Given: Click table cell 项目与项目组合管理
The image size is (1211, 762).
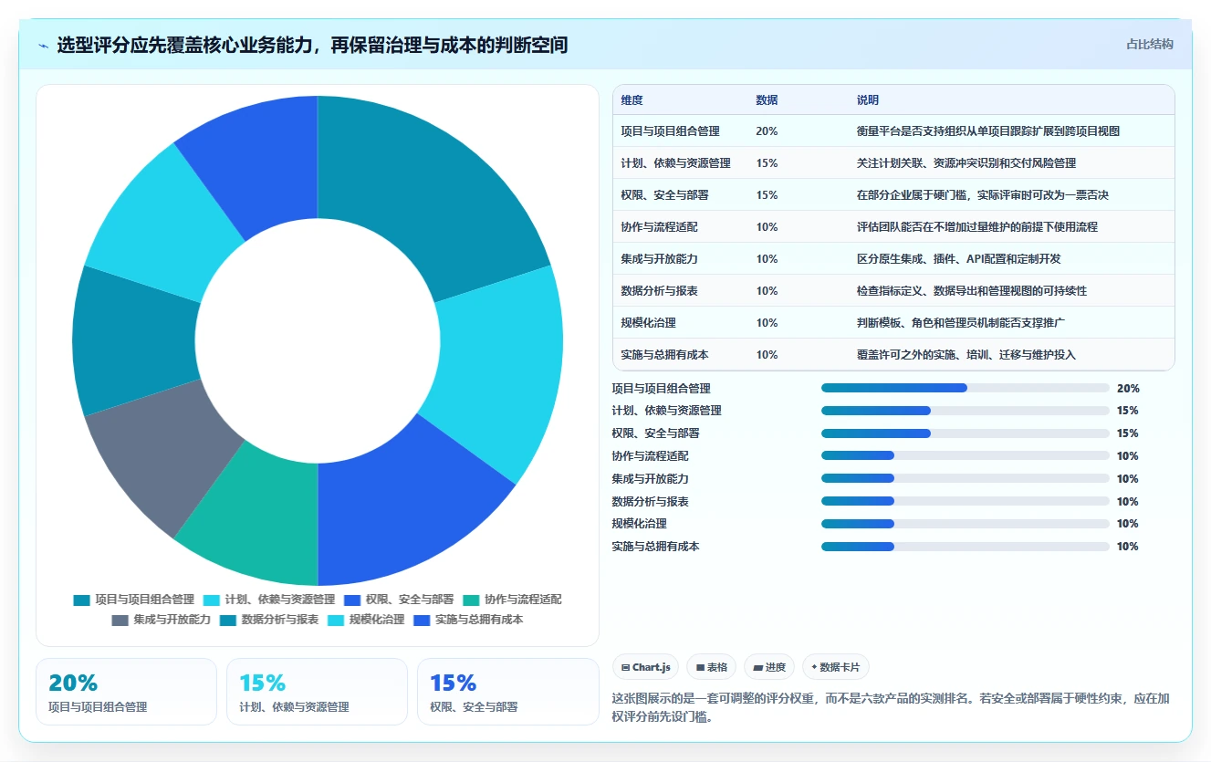Looking at the screenshot, I should click(x=670, y=130).
